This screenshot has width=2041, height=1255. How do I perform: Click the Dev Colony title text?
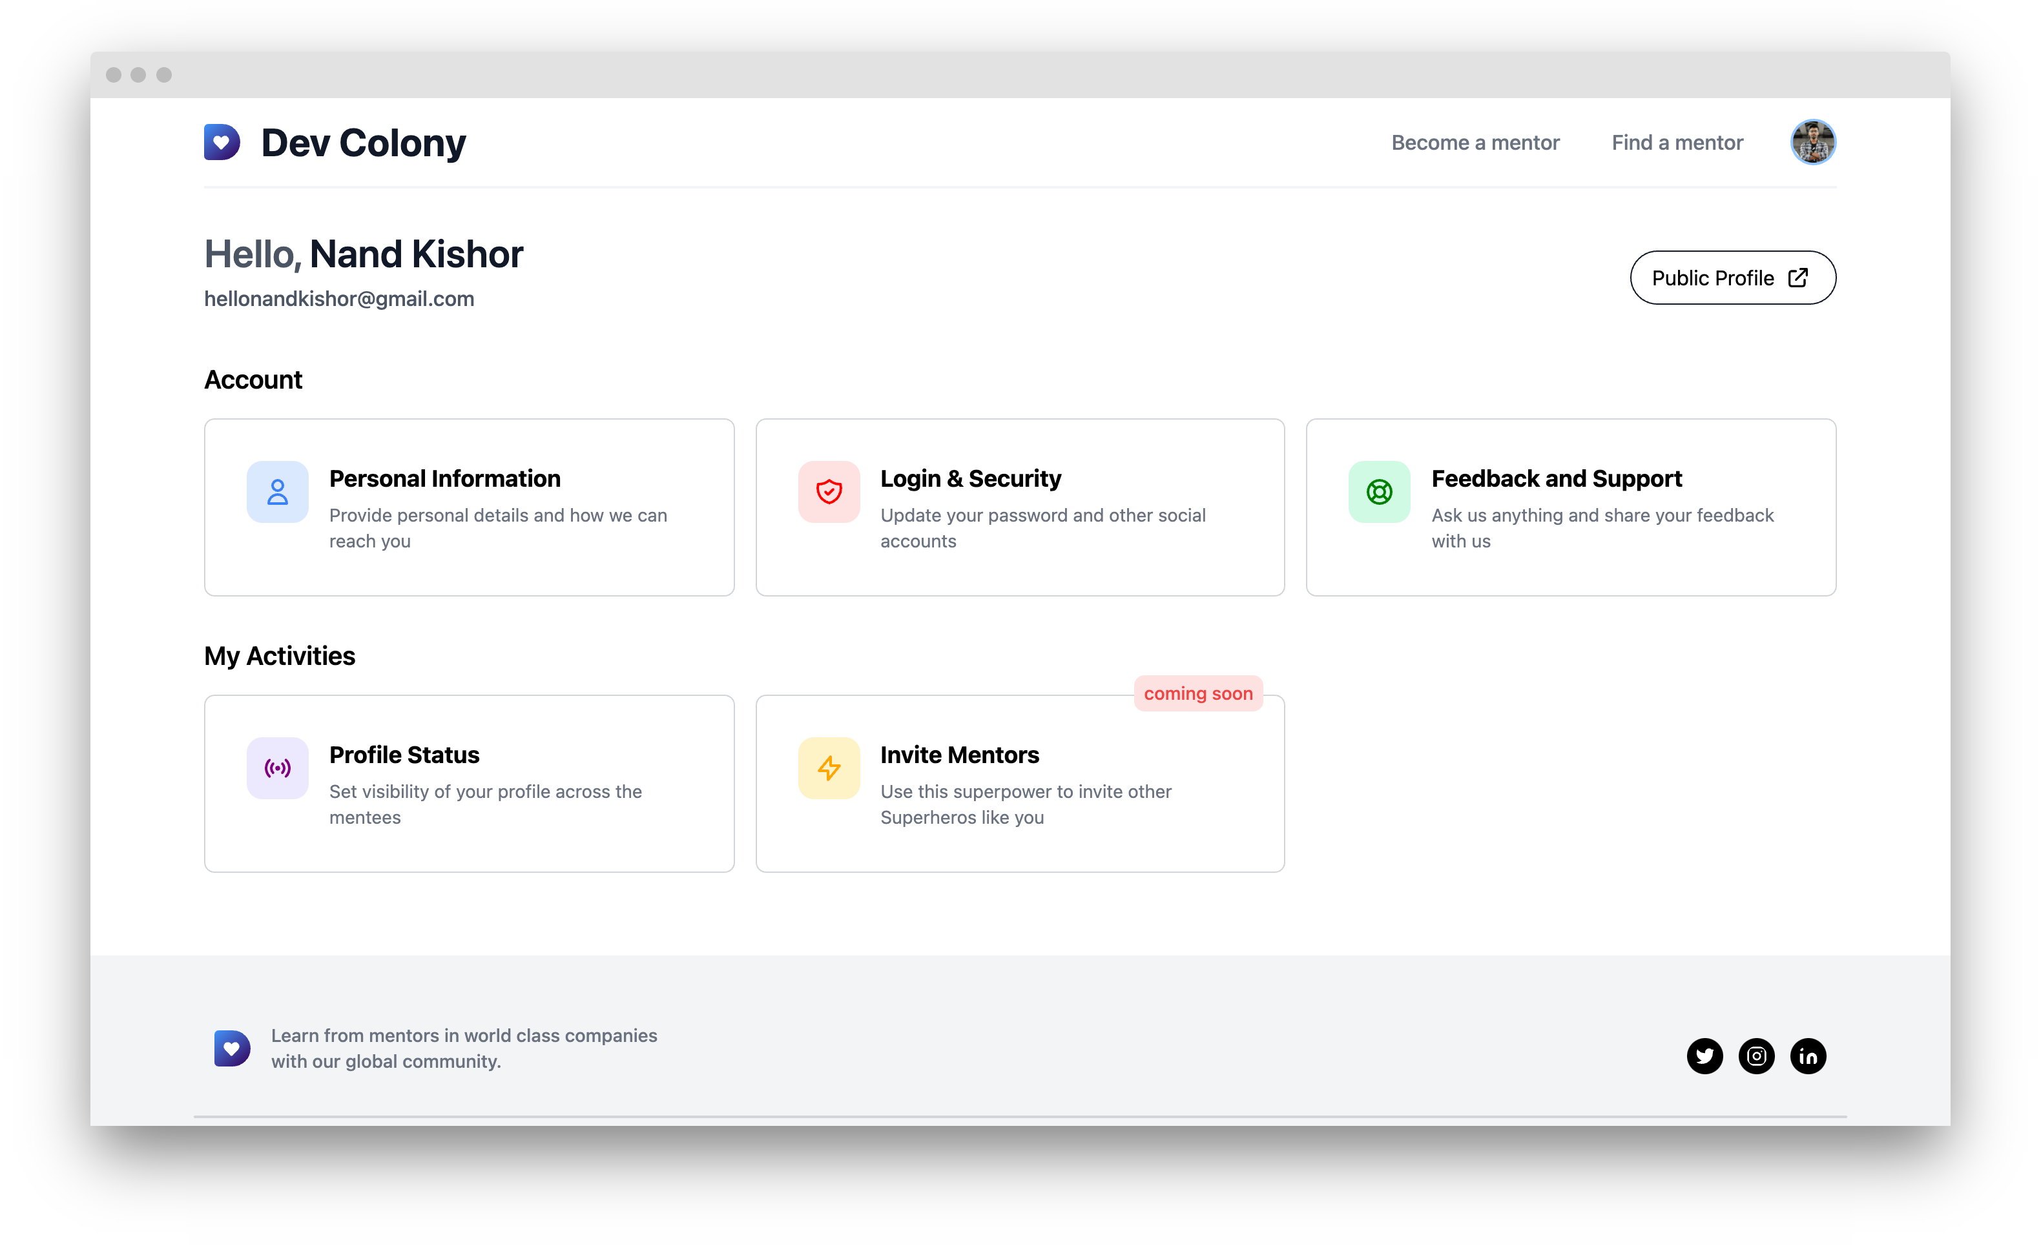point(363,143)
